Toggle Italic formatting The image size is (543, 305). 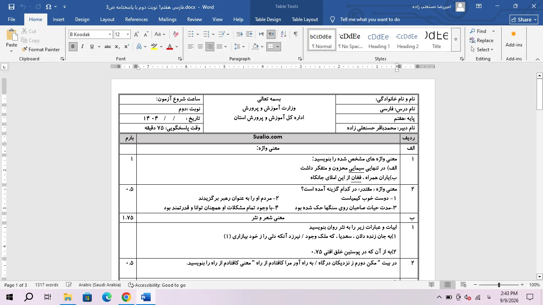[82, 46]
